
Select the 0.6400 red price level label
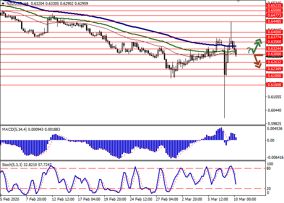[274, 32]
